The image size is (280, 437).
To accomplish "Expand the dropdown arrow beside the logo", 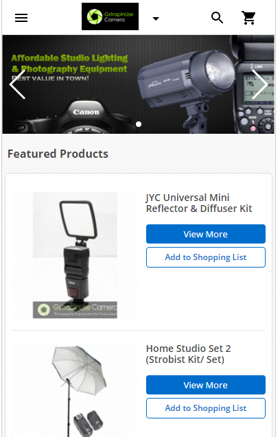I will click(156, 19).
